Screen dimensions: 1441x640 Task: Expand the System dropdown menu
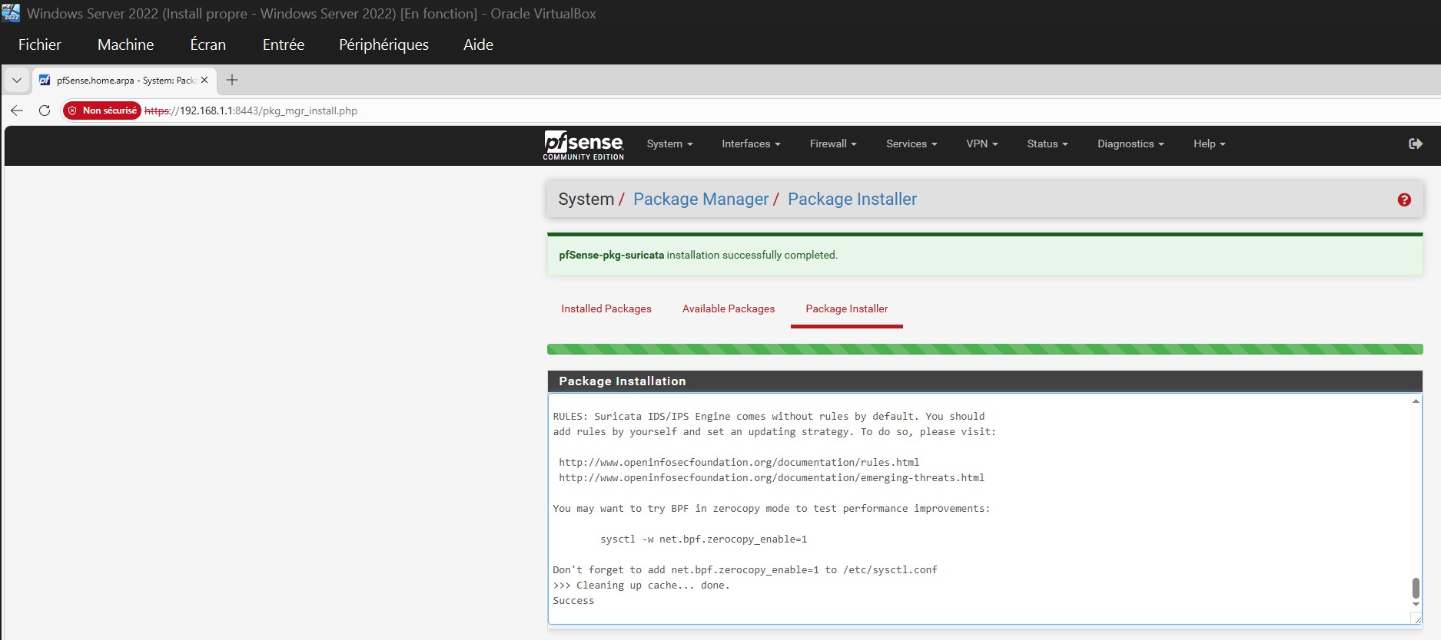coord(669,144)
